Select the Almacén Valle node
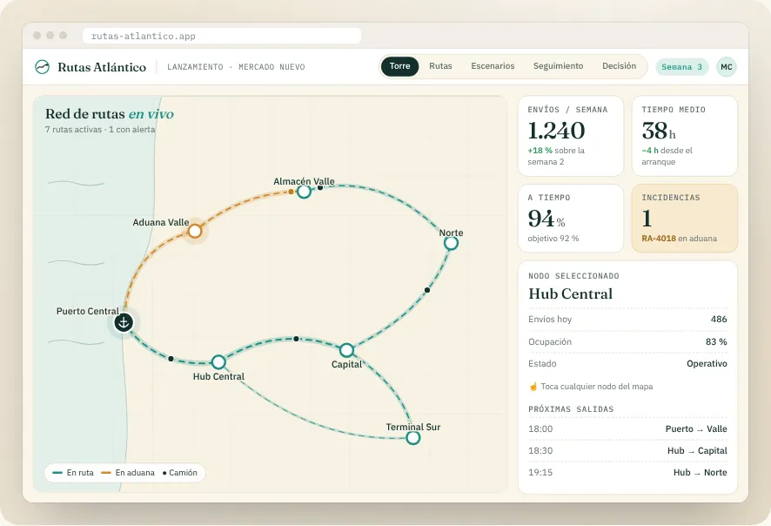Screen dimensions: 771x526 coord(304,192)
